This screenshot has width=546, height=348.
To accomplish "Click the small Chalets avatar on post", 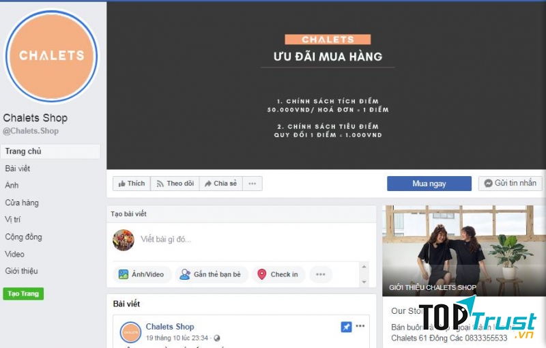I will (x=130, y=332).
